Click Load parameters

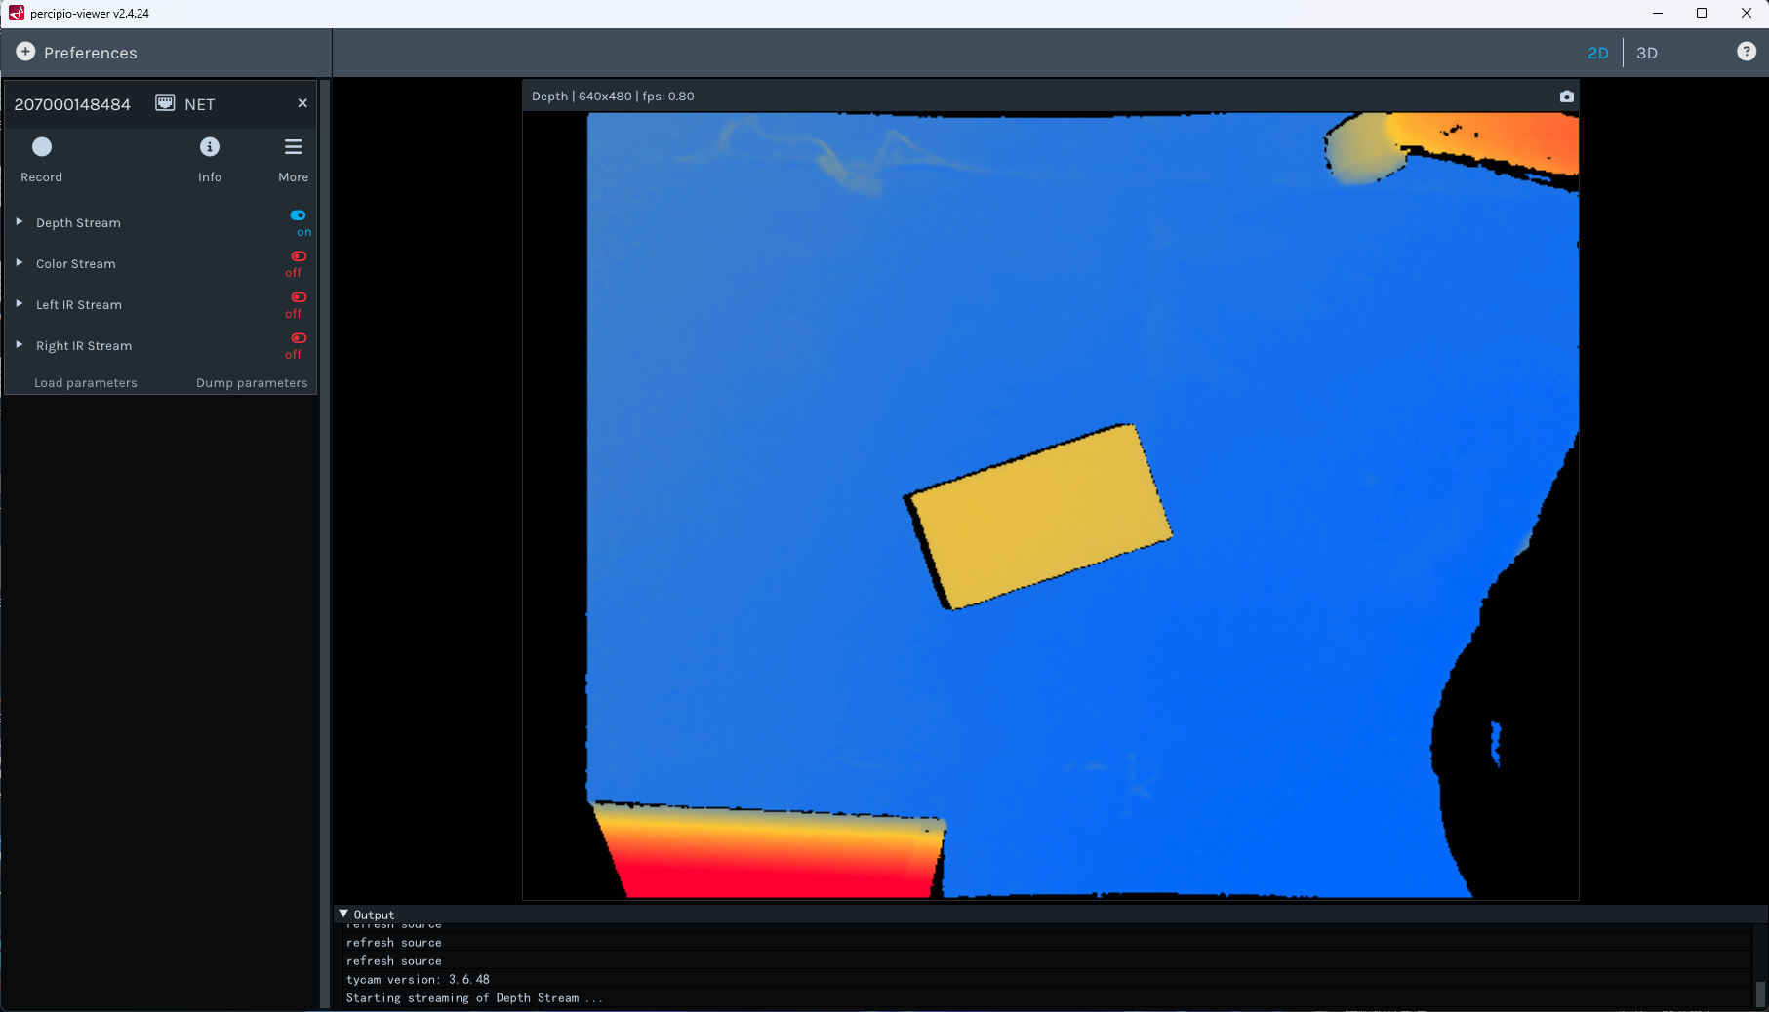(86, 383)
